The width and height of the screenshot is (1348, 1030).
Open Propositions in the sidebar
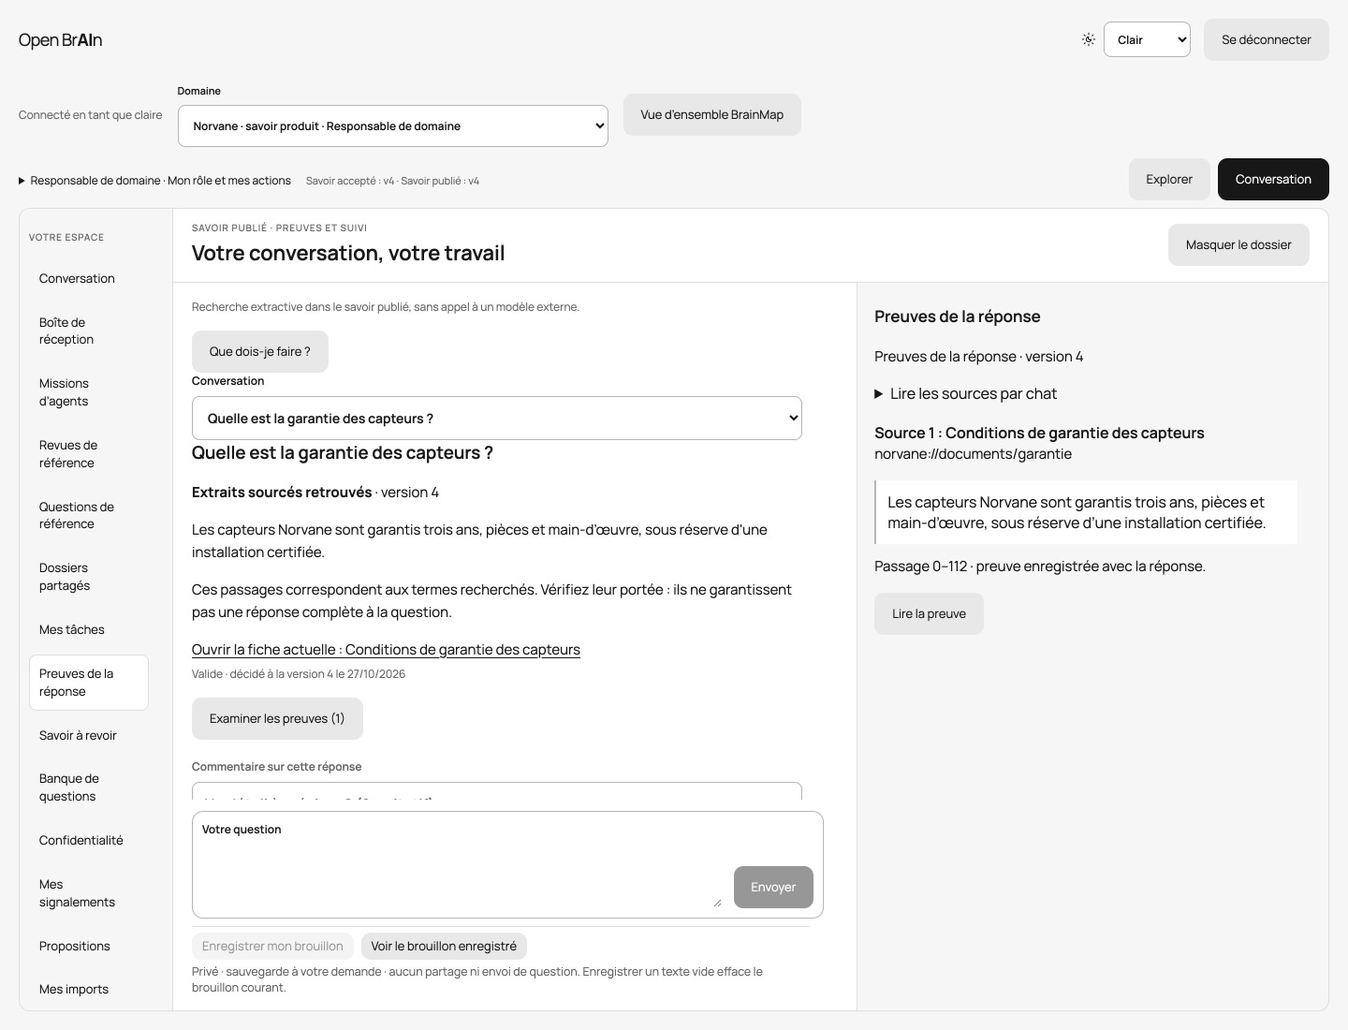89,946
